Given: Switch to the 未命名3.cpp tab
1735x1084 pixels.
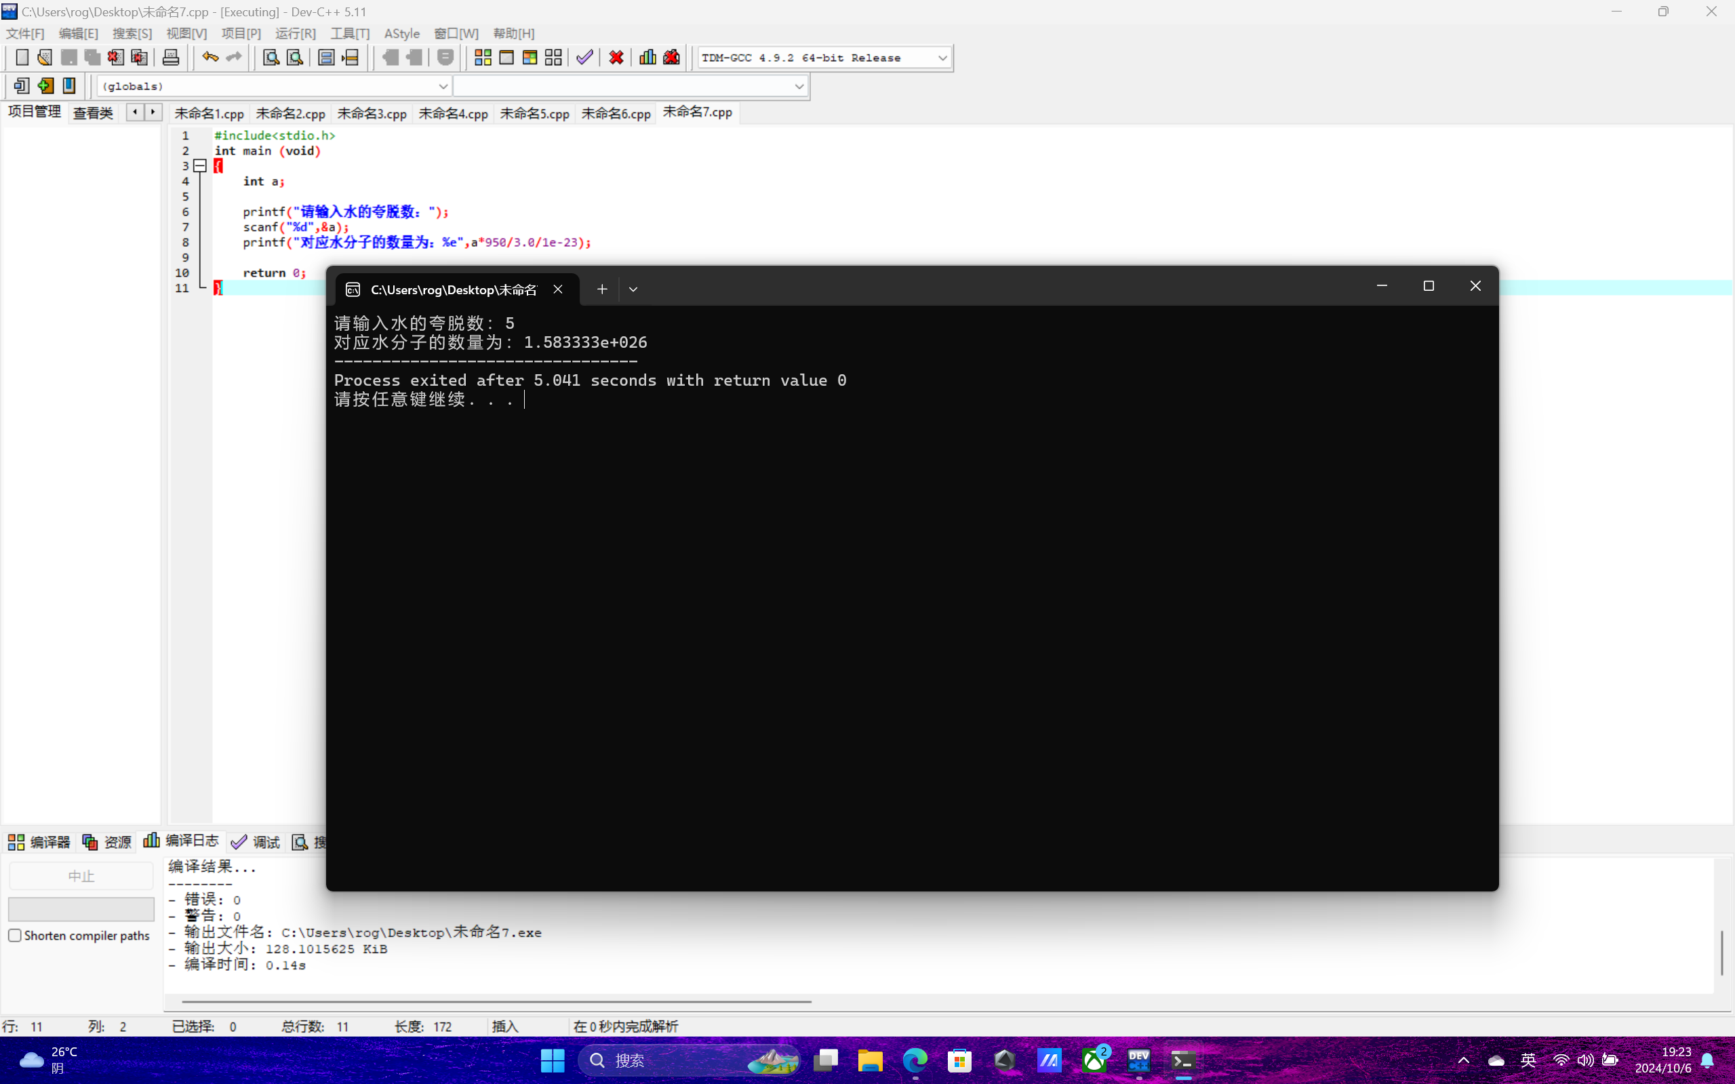Looking at the screenshot, I should (372, 113).
